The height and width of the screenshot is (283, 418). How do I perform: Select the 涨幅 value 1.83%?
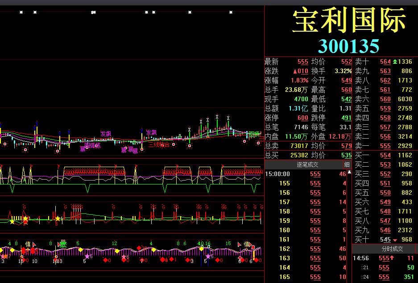click(299, 80)
